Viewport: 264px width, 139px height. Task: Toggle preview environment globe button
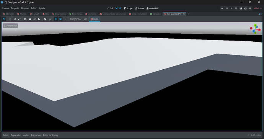(60, 19)
